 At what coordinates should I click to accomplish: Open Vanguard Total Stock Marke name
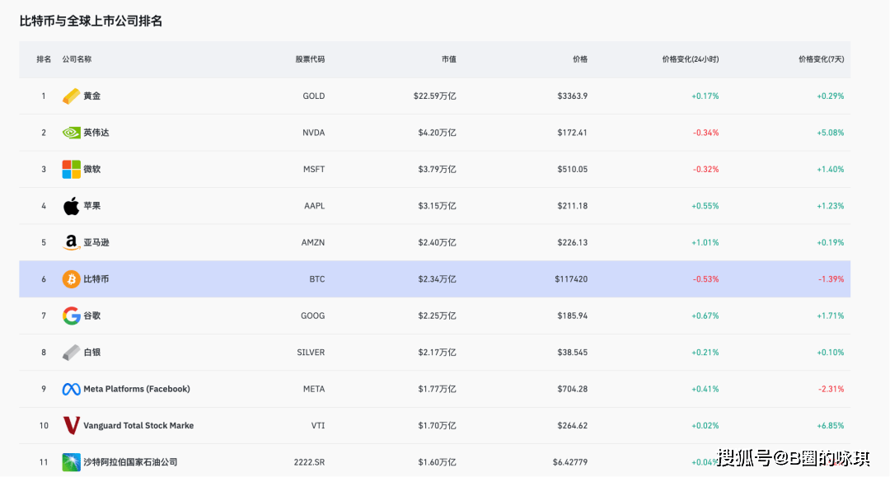(x=138, y=425)
